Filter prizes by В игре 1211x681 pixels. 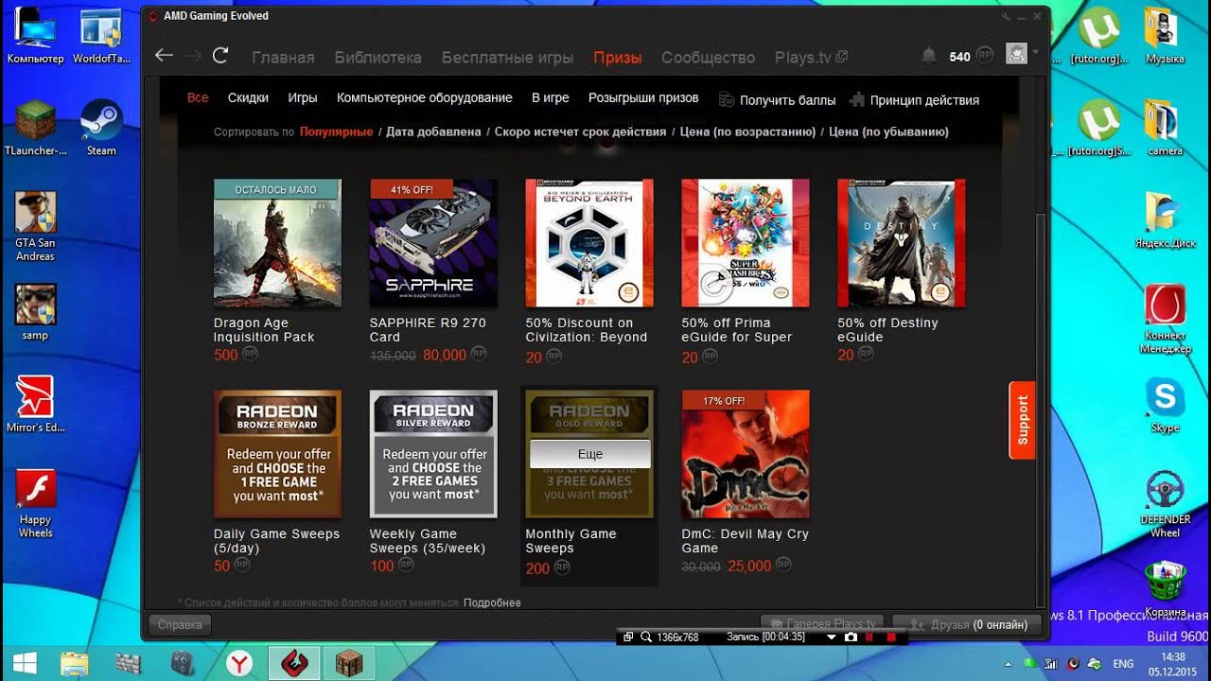pos(551,98)
